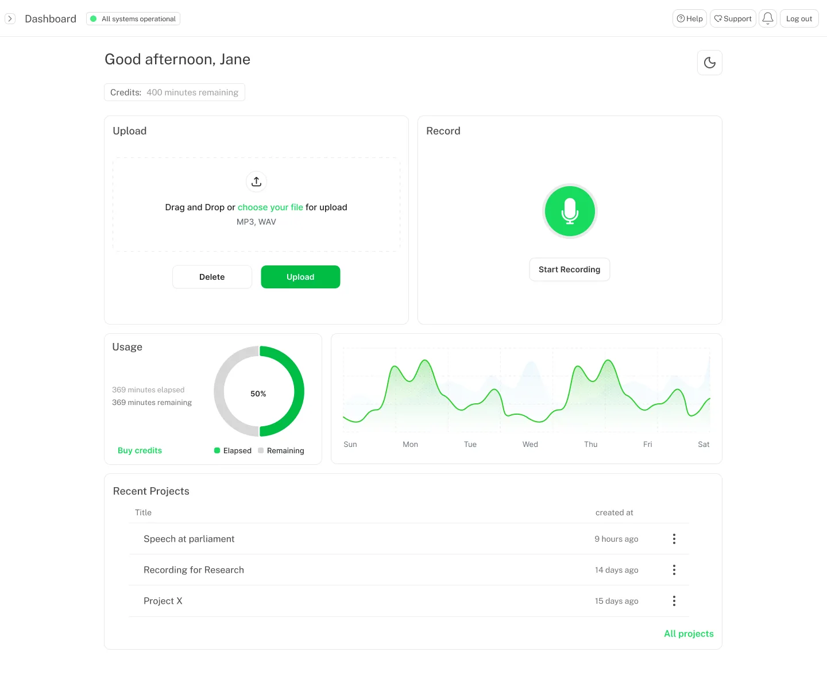The height and width of the screenshot is (675, 827).
Task: Click the Thu label on weekly chart
Action: [590, 444]
